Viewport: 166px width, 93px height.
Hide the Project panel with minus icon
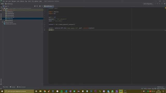point(42,6)
